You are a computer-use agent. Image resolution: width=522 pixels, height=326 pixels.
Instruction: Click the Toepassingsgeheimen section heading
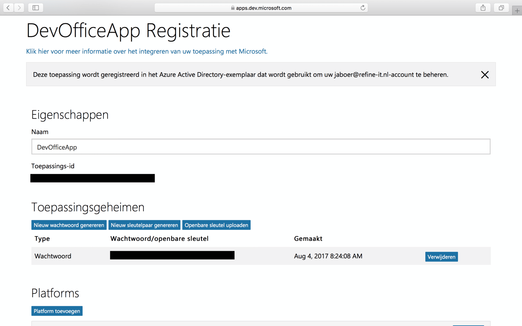tap(88, 207)
